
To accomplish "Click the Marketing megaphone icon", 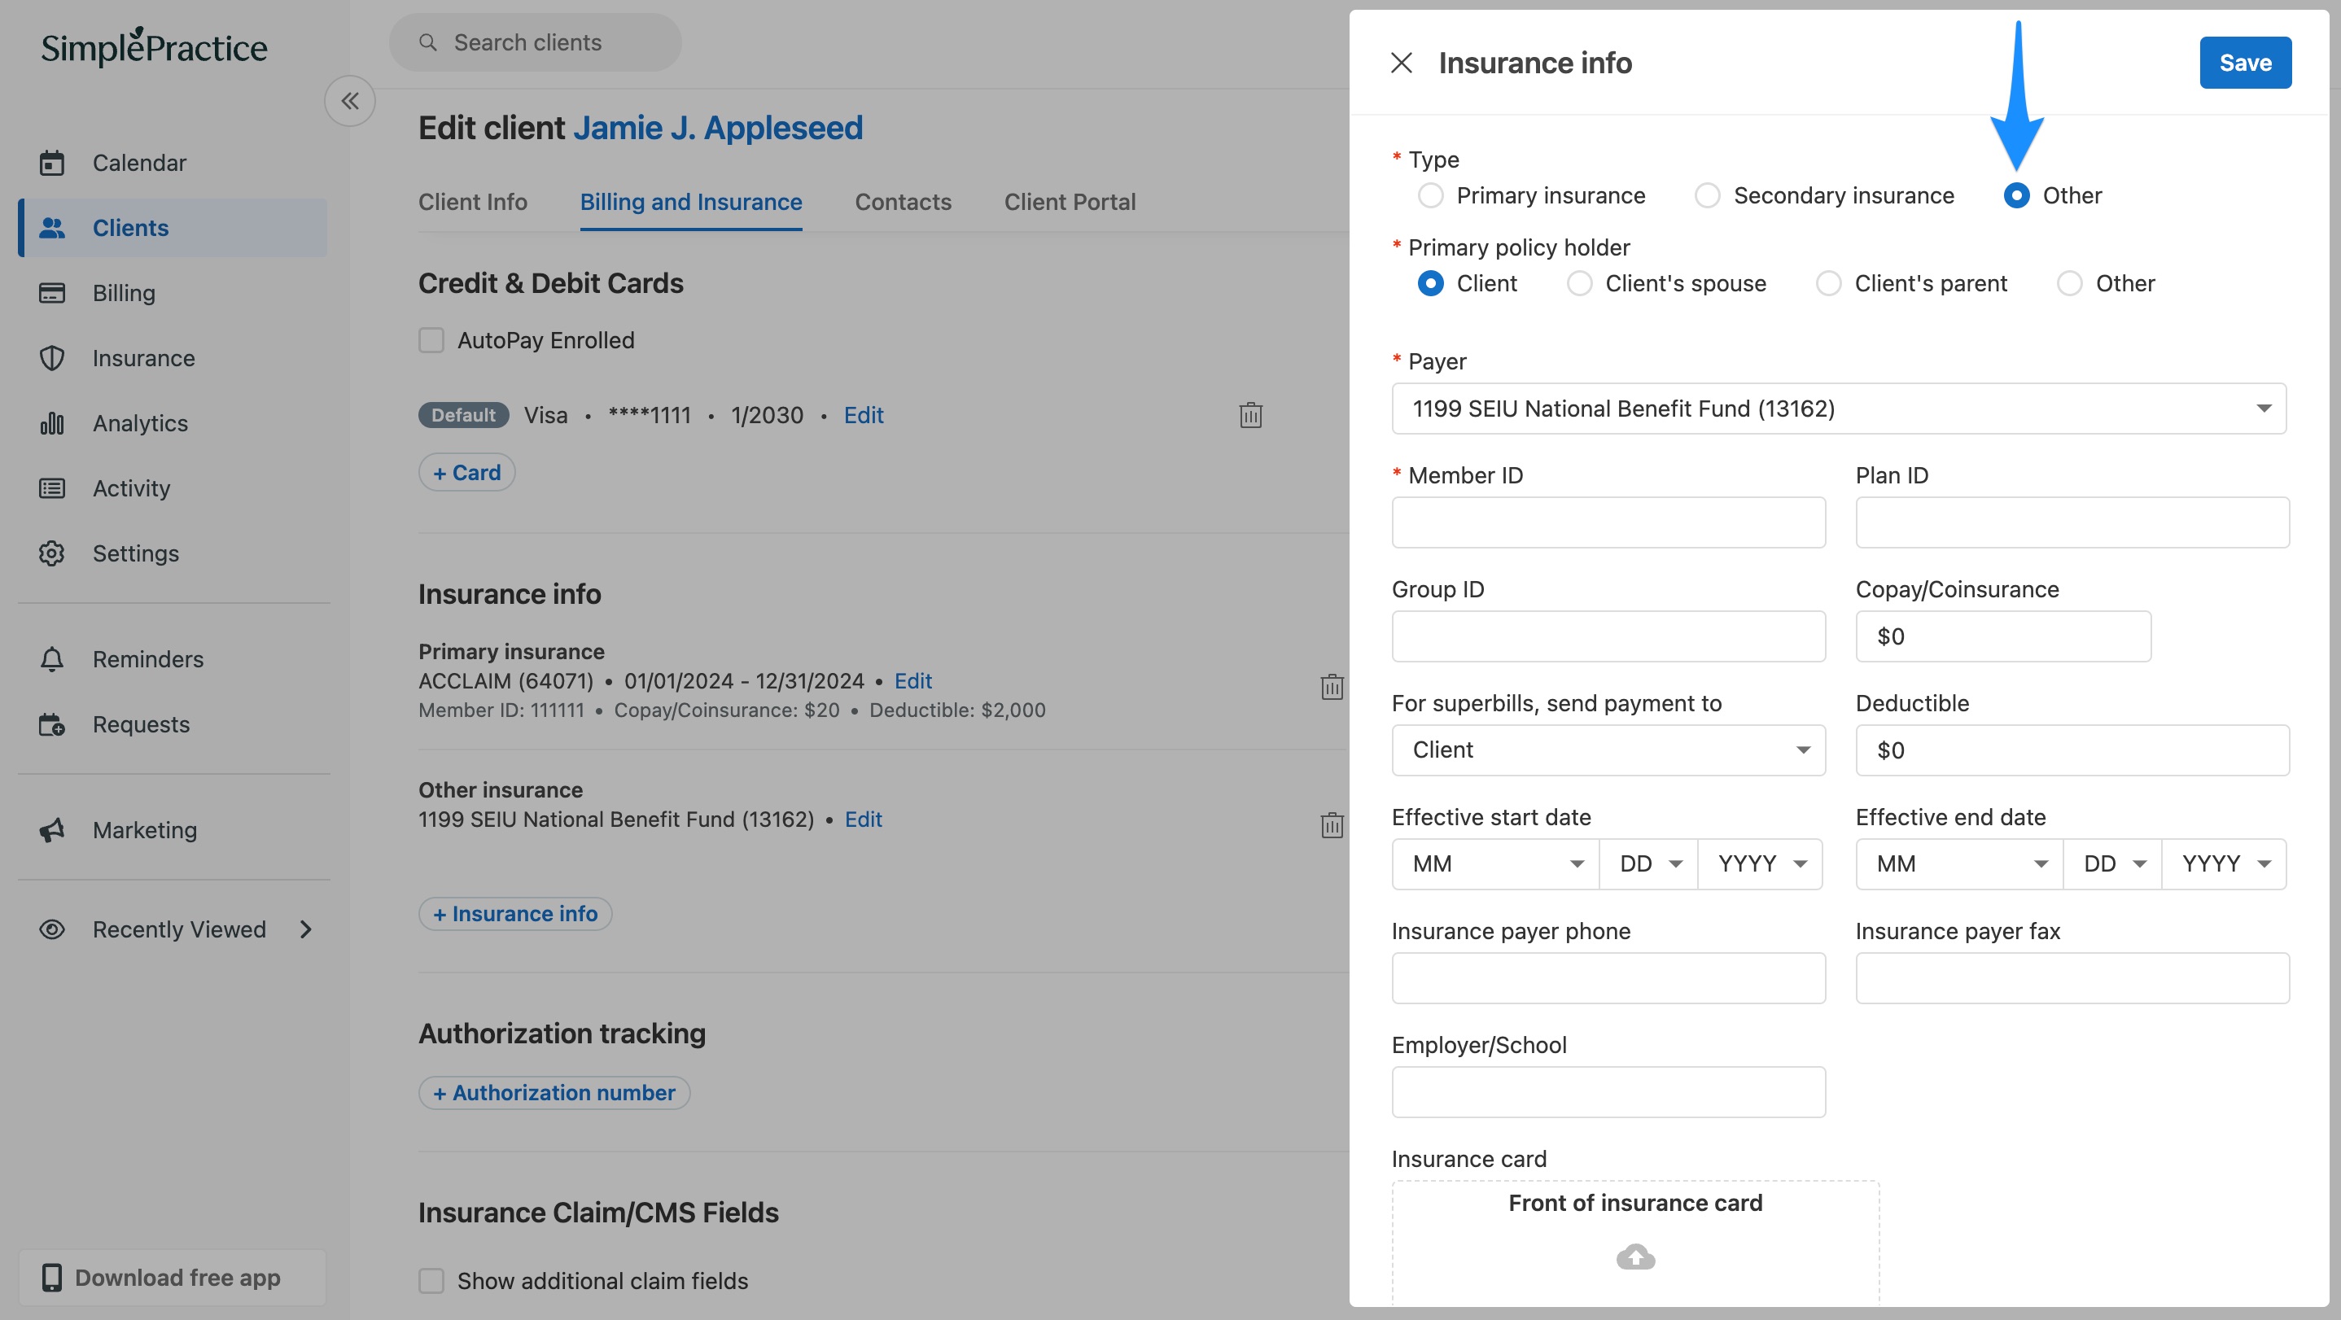I will point(52,829).
